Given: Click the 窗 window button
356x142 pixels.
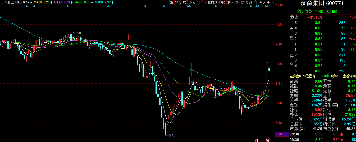Looking at the screenshot, I should point(242,2).
